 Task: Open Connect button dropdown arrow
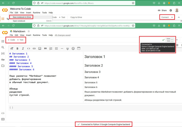click(x=172, y=17)
